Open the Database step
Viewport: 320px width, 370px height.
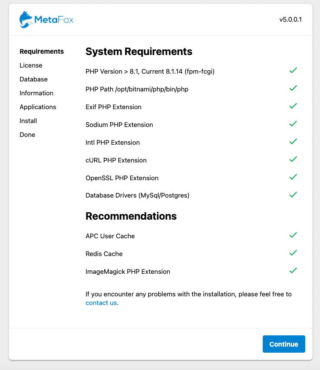[33, 79]
